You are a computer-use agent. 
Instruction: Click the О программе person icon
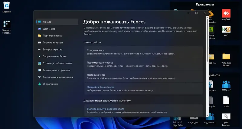(40, 84)
